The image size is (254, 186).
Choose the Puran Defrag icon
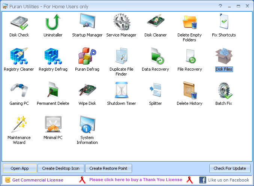(87, 56)
